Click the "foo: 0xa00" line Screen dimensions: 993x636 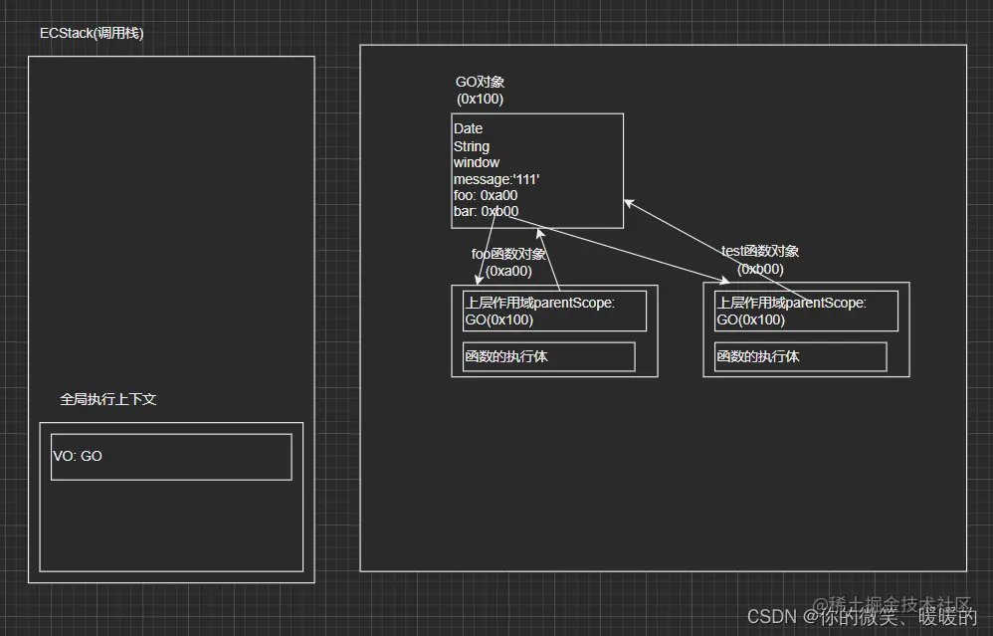(486, 195)
